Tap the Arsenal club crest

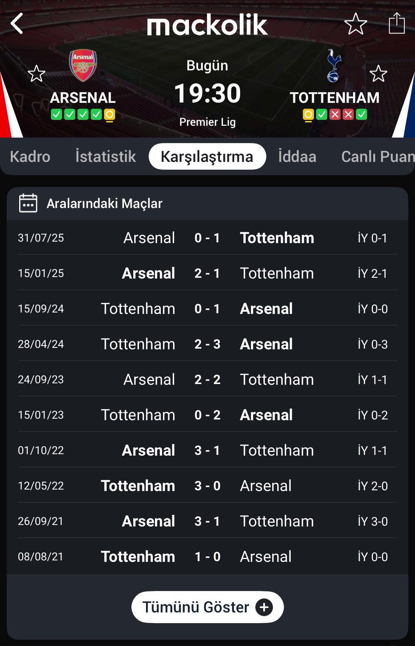pos(83,65)
